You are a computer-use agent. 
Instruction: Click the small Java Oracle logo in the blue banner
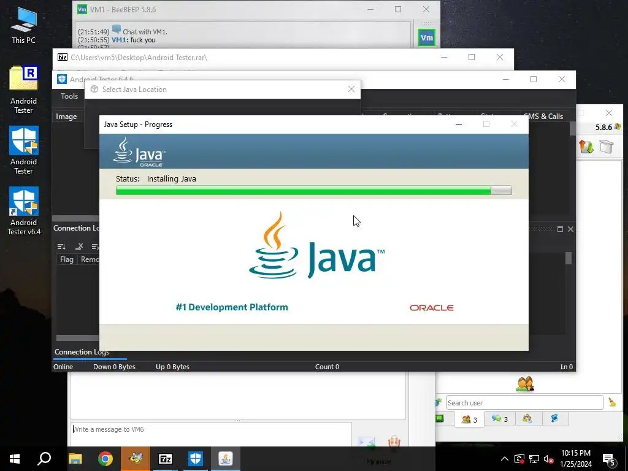pos(139,152)
